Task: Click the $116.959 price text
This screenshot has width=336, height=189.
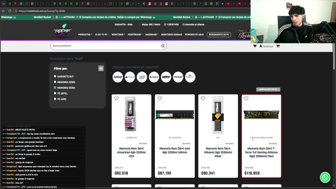Action: point(252,173)
